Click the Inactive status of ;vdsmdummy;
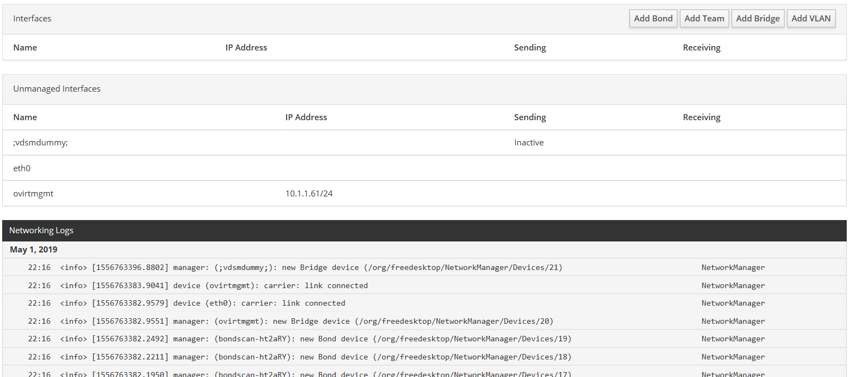The width and height of the screenshot is (850, 377). tap(528, 143)
